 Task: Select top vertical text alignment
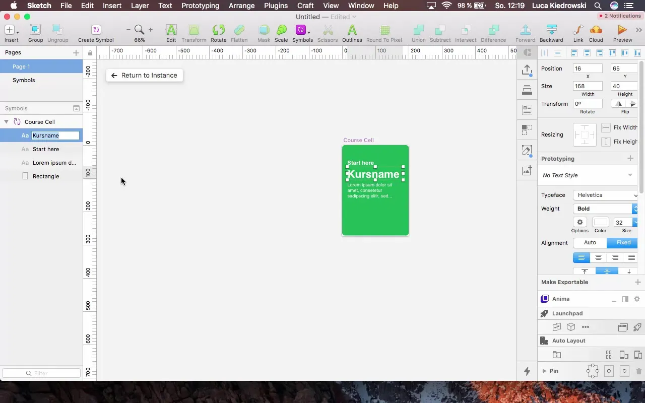coord(585,271)
